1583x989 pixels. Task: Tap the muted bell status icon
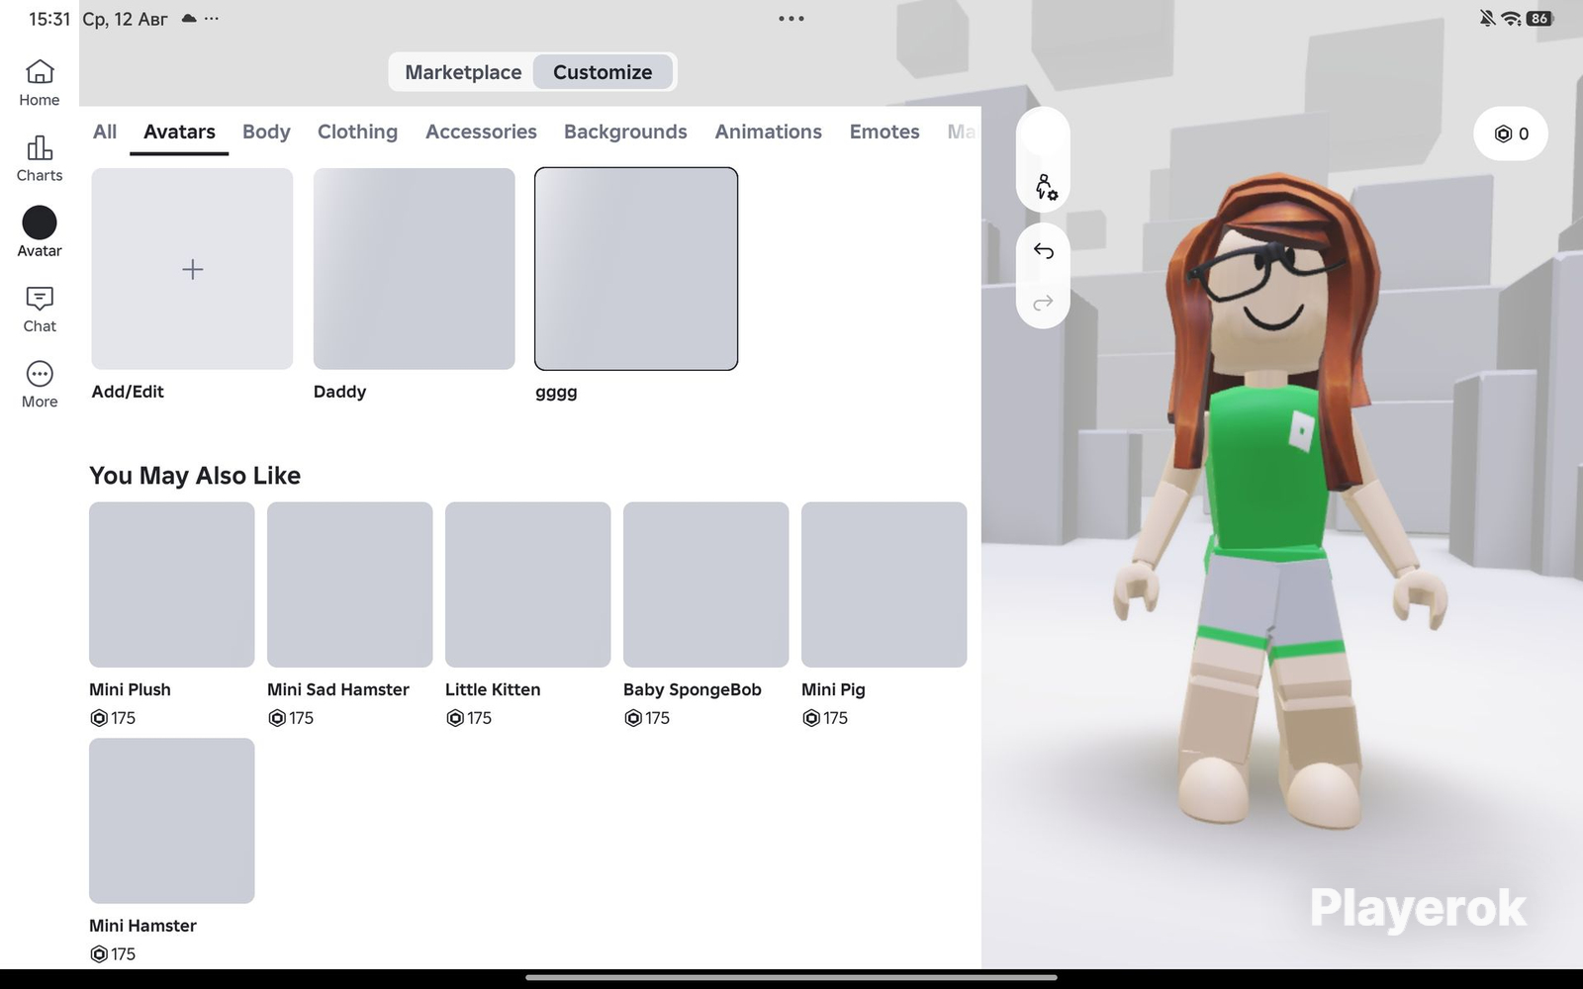(1487, 19)
